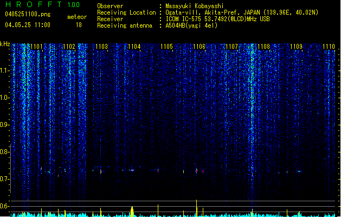Click the 0.8 kHz axis tick label
Image resolution: width=341 pixels, height=217 pixels.
pos(4,152)
